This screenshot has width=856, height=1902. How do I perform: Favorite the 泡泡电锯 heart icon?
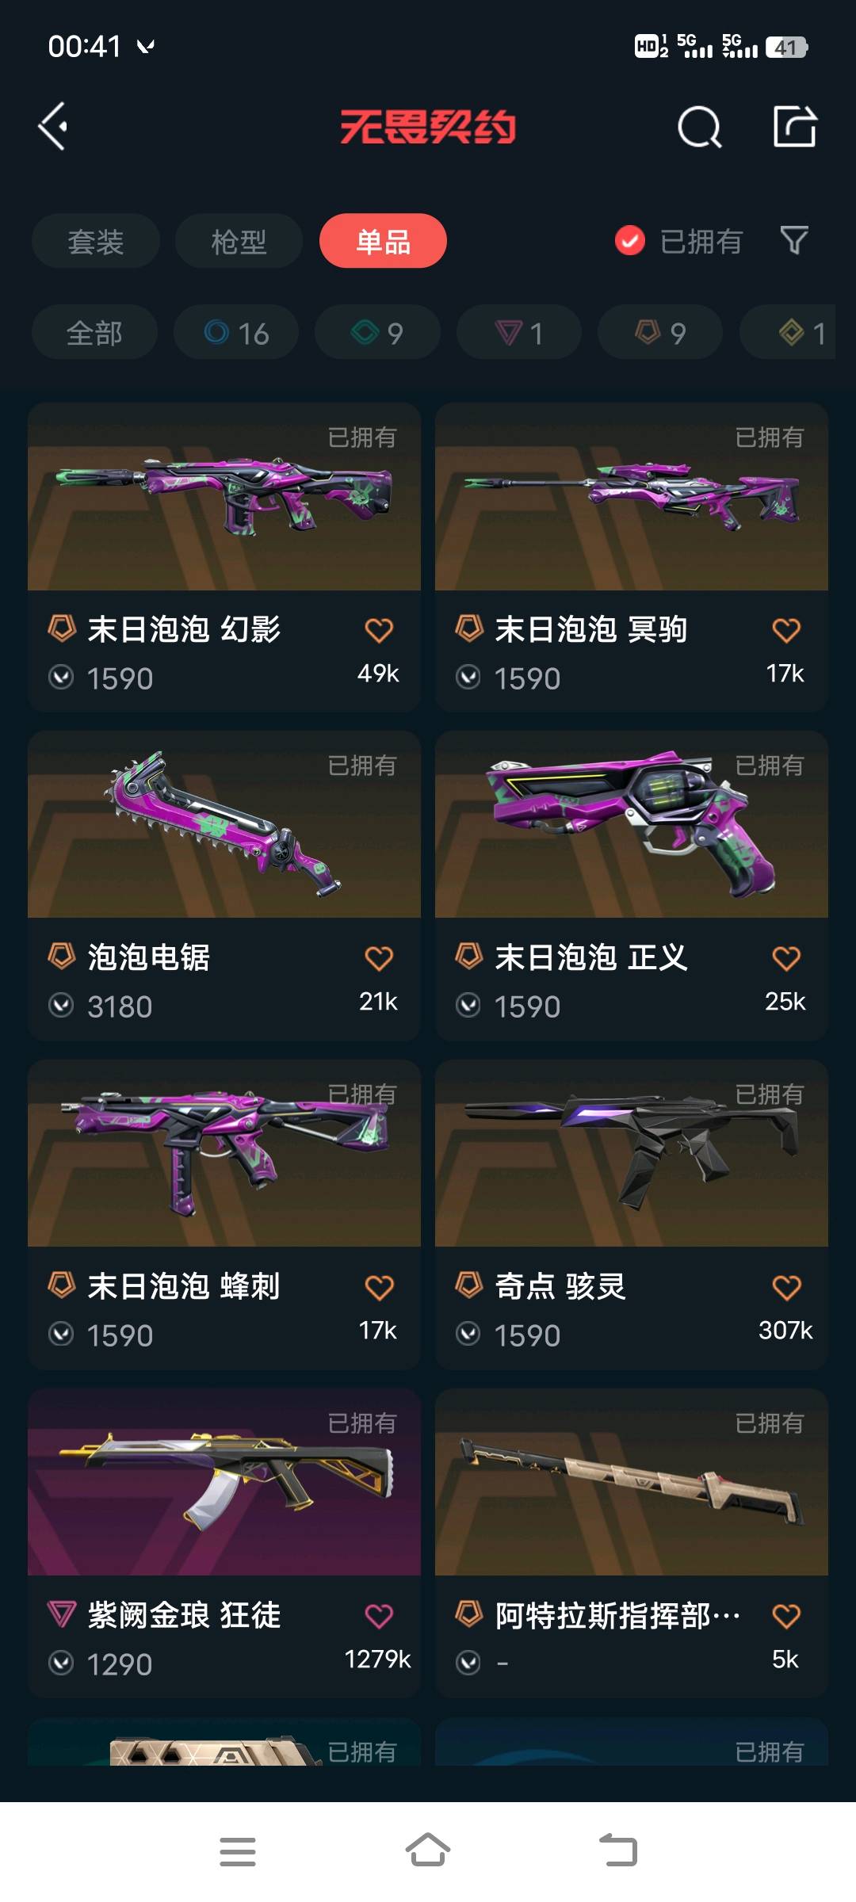point(379,959)
